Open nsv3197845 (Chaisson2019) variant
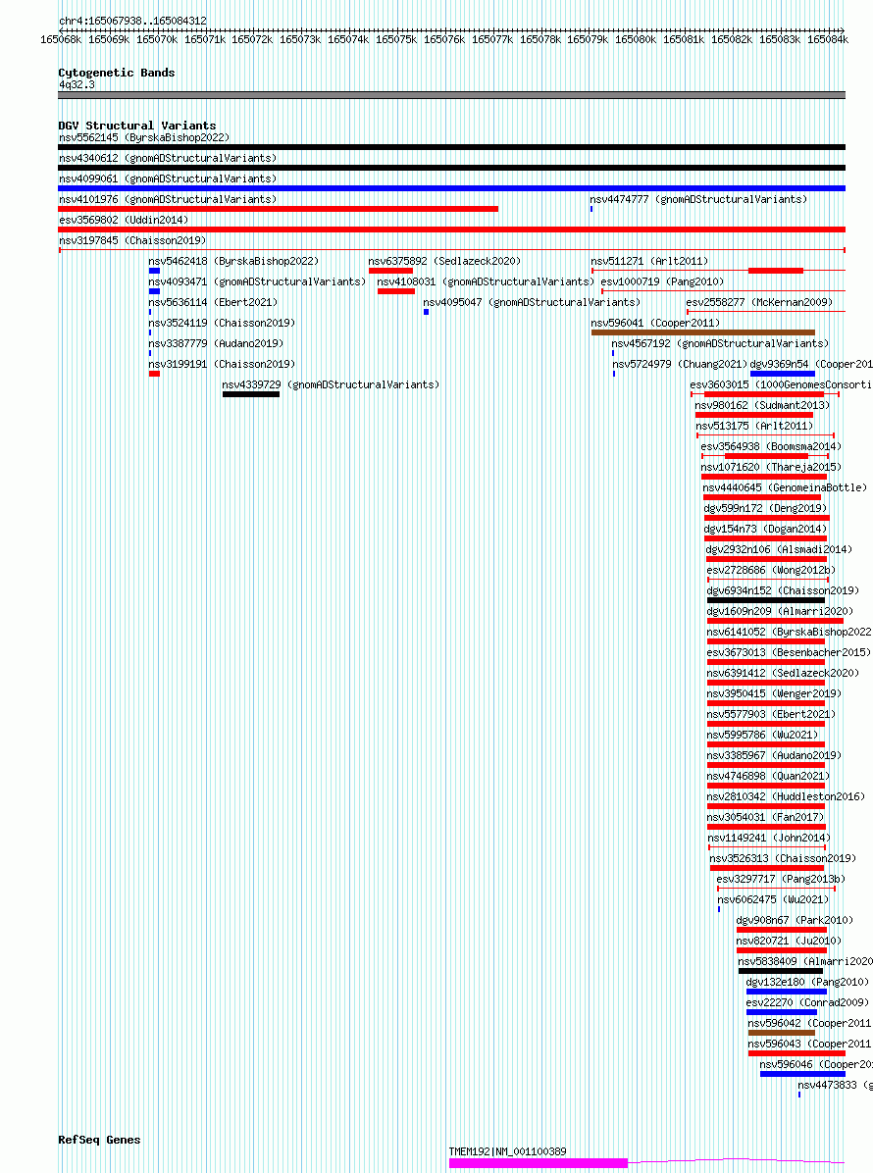The width and height of the screenshot is (873, 1173). pyautogui.click(x=132, y=241)
